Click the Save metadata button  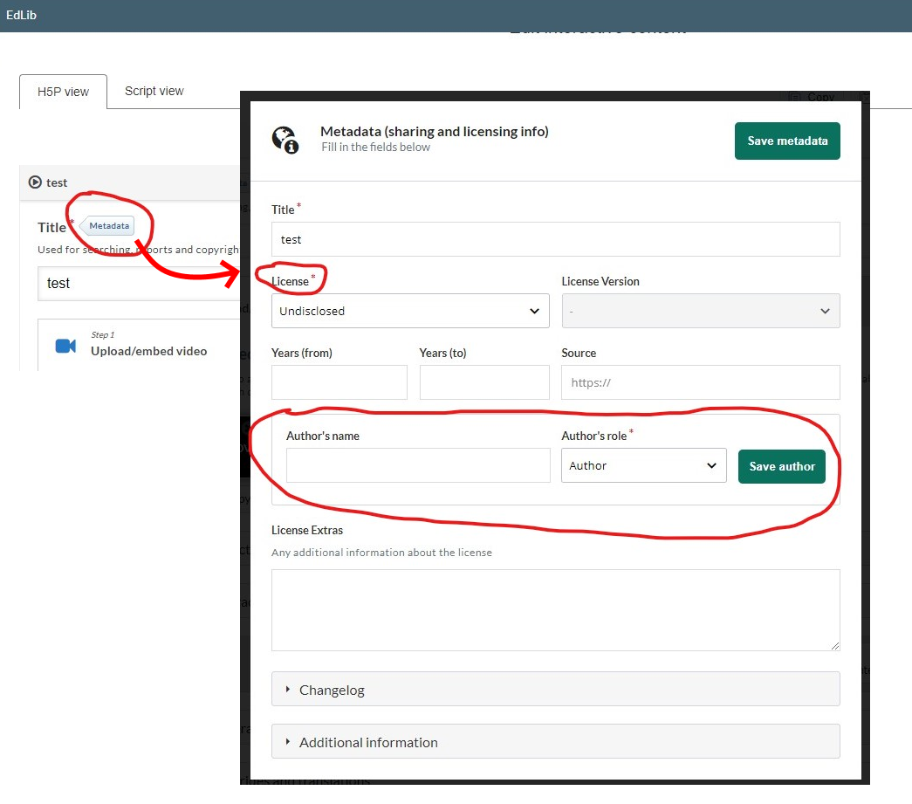787,141
